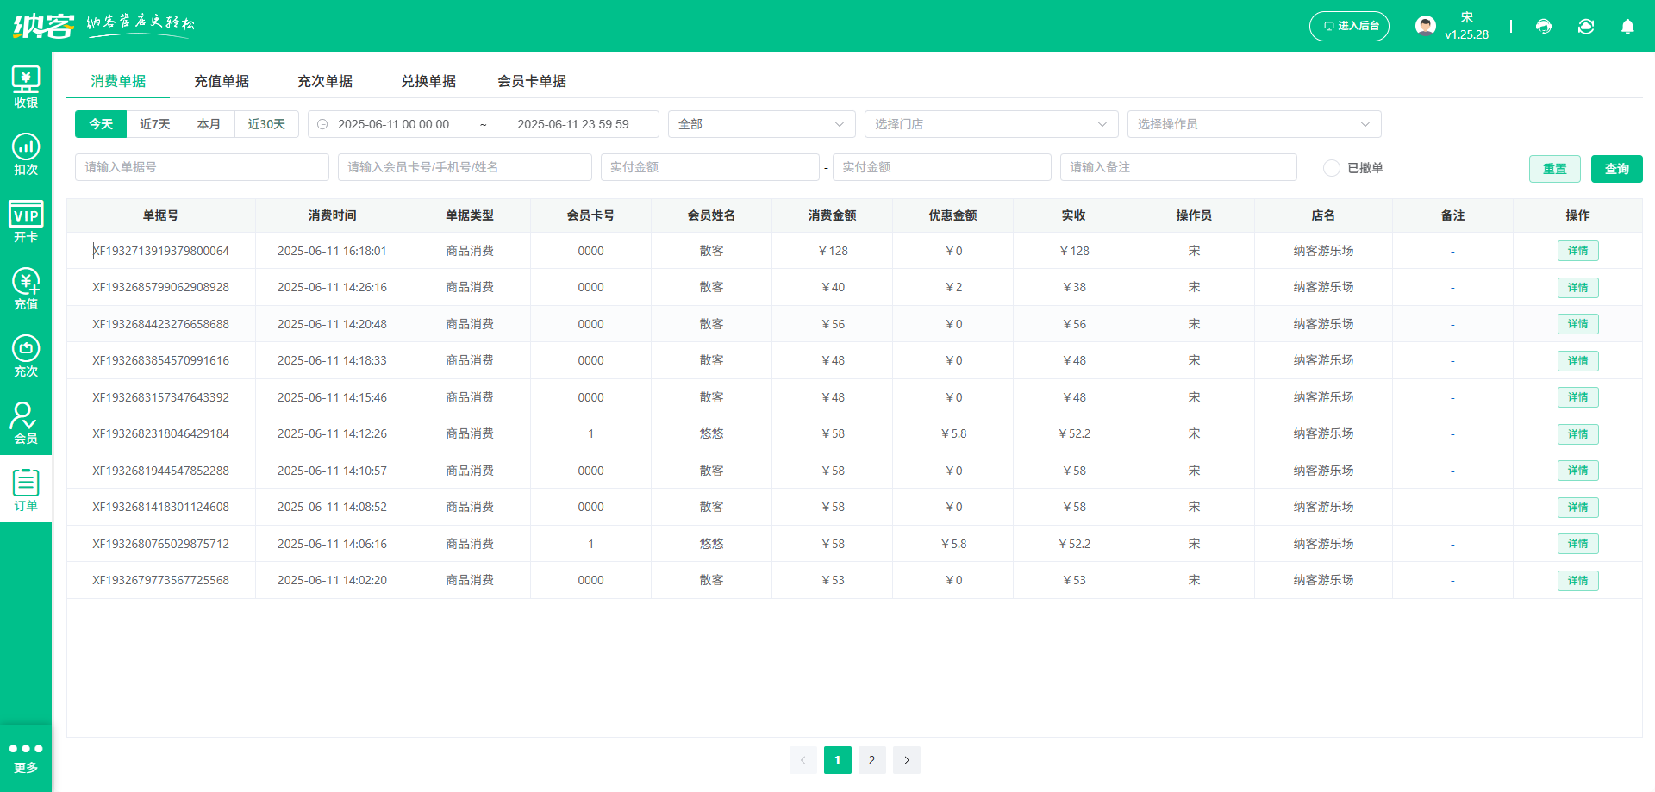The height and width of the screenshot is (792, 1655).
Task: Open 详情 for order at 14:08:52
Action: 1577,508
